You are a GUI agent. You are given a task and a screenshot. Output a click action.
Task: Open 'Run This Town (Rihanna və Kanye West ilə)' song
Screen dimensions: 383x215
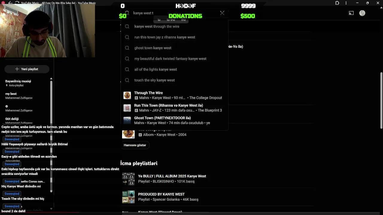point(174,108)
